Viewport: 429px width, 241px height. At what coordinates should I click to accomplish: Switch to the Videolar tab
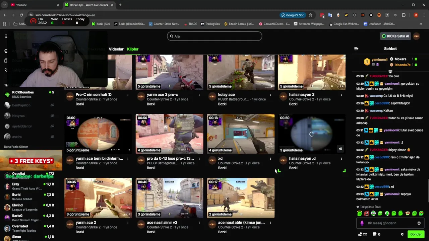click(116, 49)
